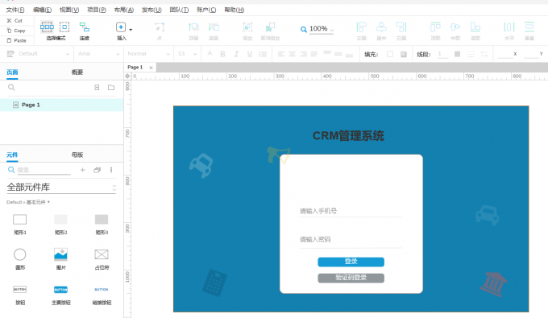548x318 pixels.
Task: Click the line arrow style icon
Action: click(484, 54)
